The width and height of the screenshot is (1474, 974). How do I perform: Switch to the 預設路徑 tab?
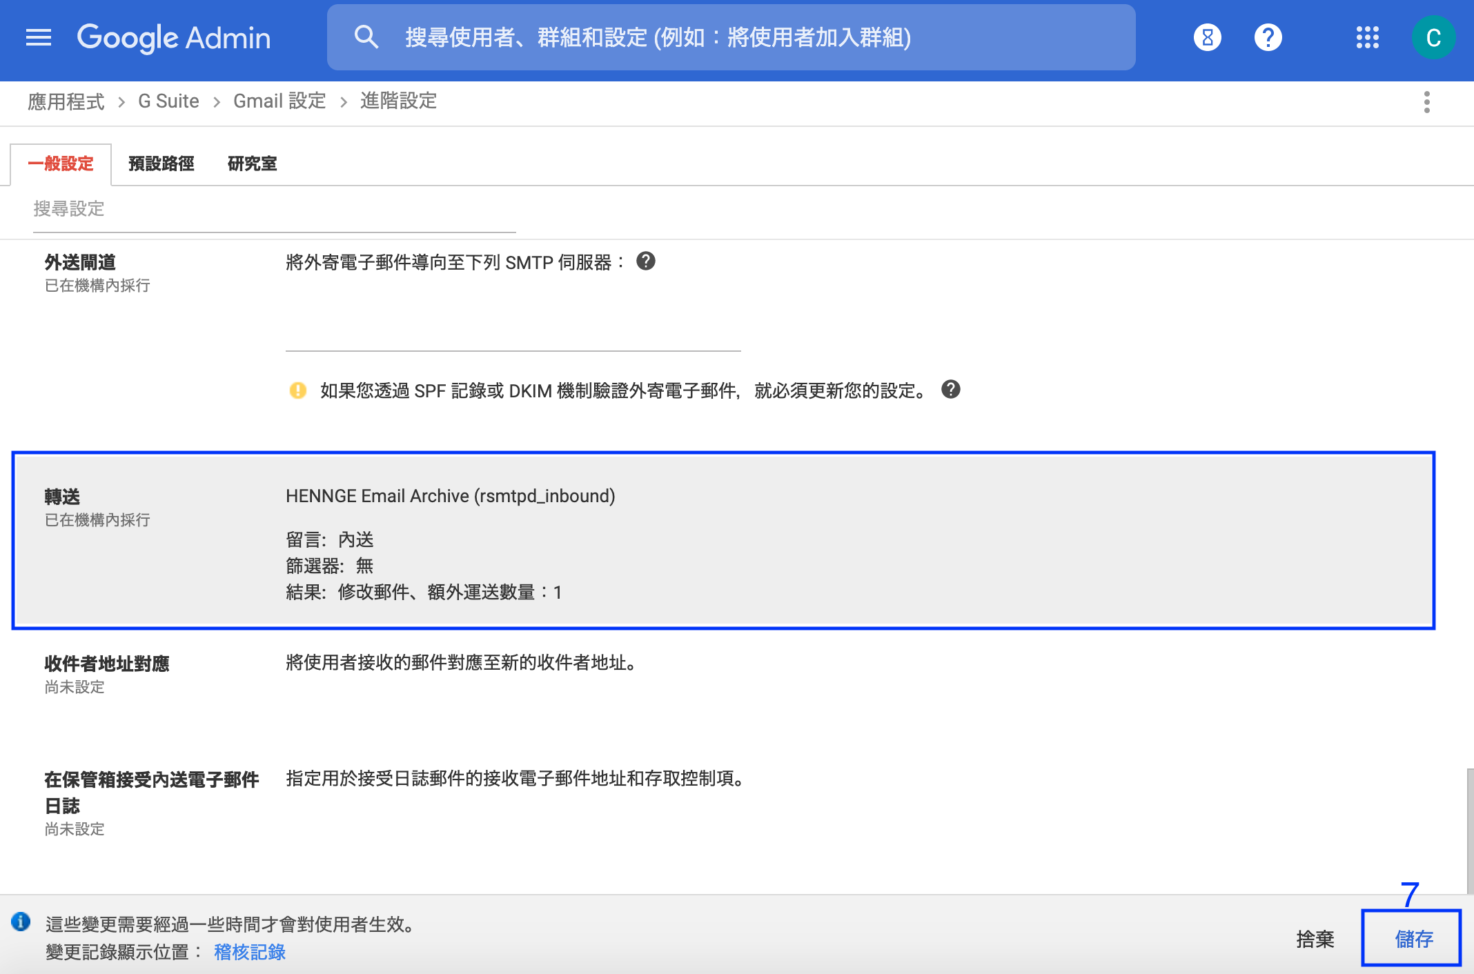click(x=161, y=164)
